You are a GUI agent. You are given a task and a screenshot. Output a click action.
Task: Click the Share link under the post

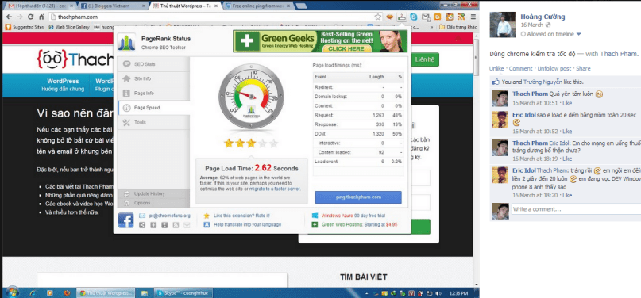(x=583, y=68)
